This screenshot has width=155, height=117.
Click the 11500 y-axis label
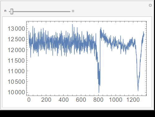(x=16, y=61)
